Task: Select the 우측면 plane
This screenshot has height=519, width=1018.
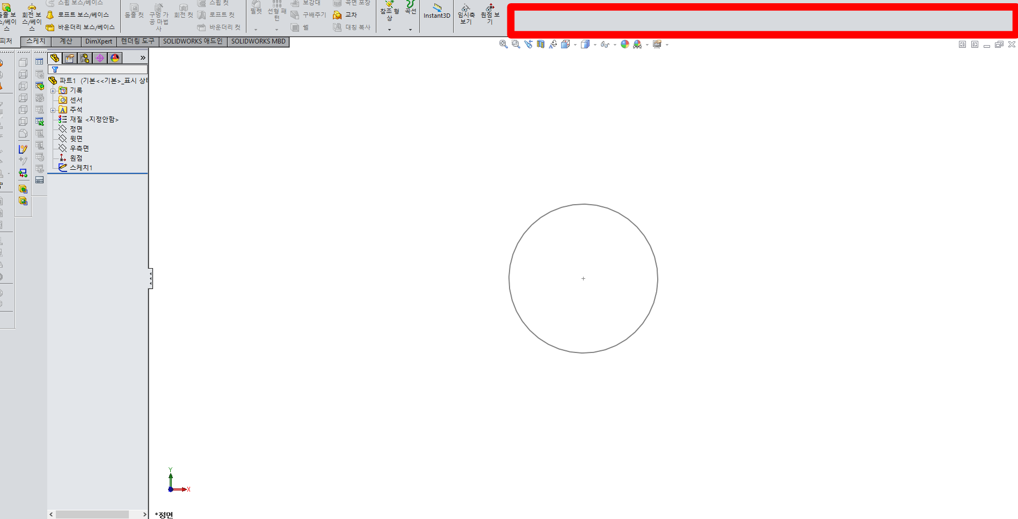Action: [x=74, y=148]
